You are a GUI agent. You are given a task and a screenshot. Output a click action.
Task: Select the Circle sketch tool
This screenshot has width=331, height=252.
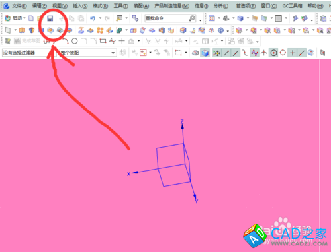point(75,41)
